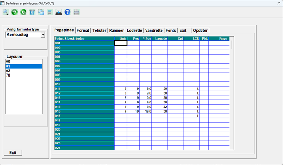Viewport: 283px width, 165px height.
Task: Open the Tekster tab
Action: coord(99,30)
